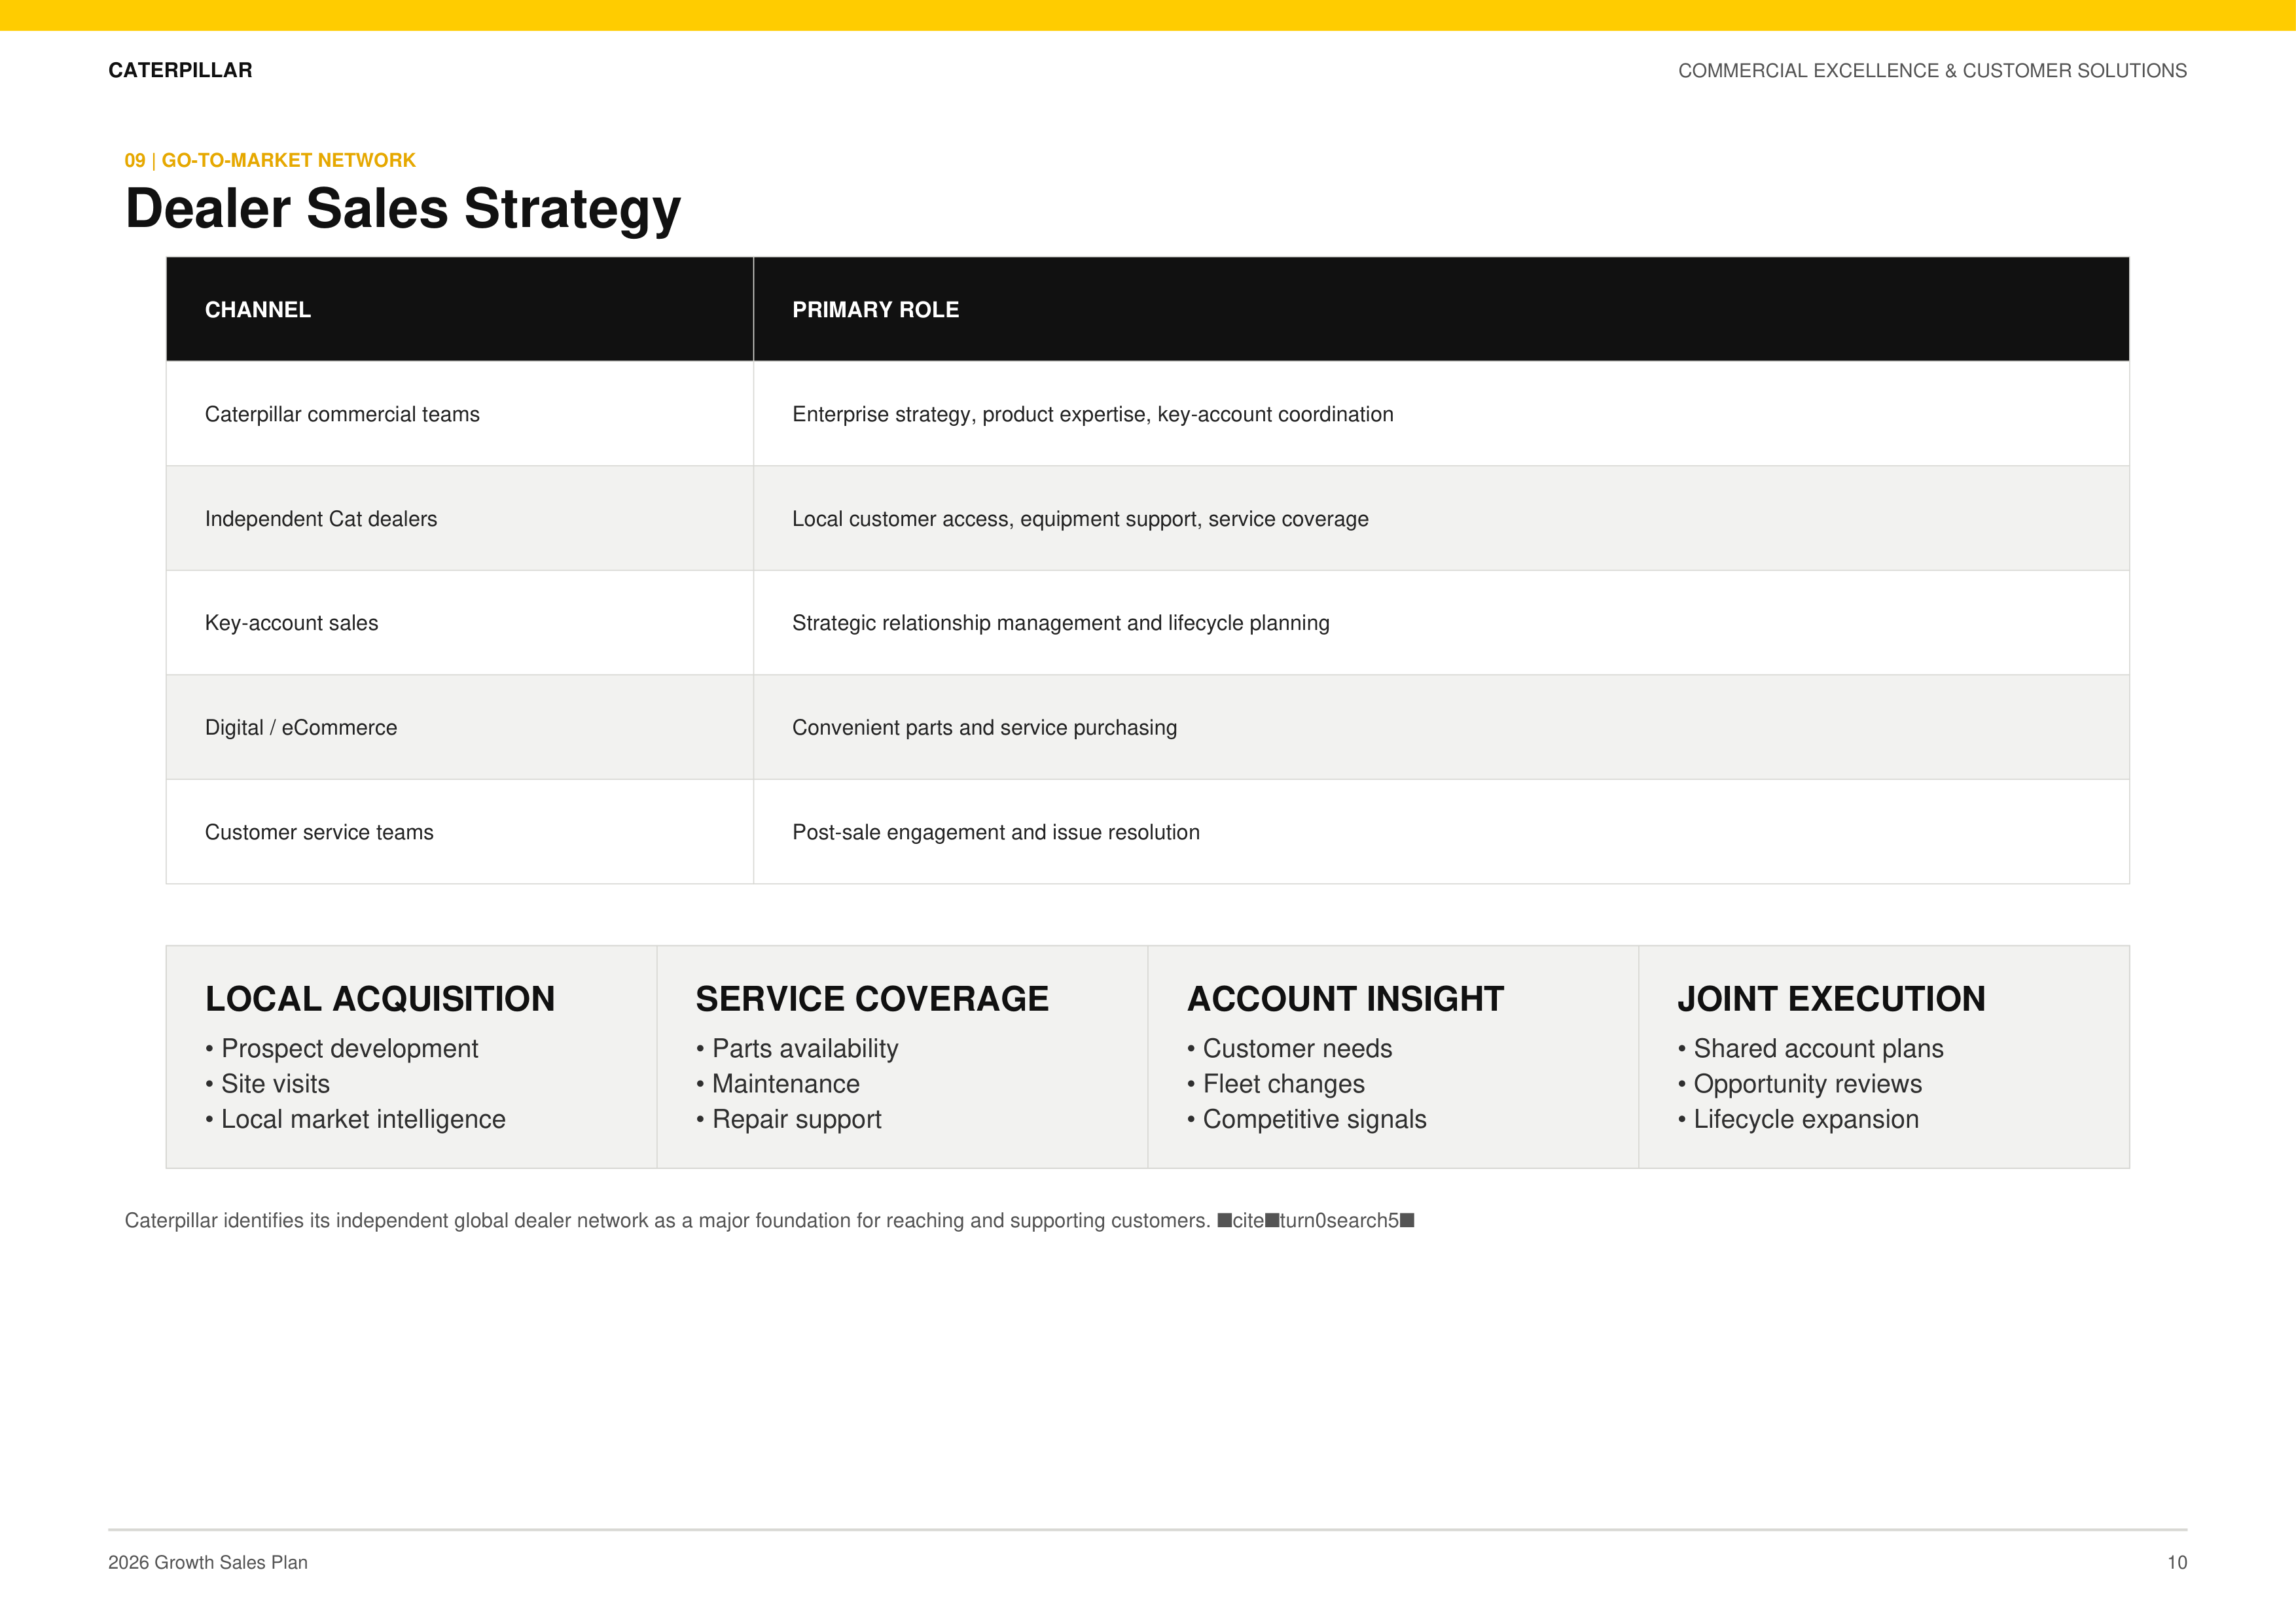This screenshot has width=2296, height=1623.
Task: Click 'Strategic relationship management and lifecycle planning'
Action: pyautogui.click(x=1061, y=623)
